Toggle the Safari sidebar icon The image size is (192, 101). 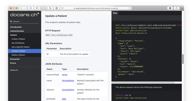click(37, 8)
